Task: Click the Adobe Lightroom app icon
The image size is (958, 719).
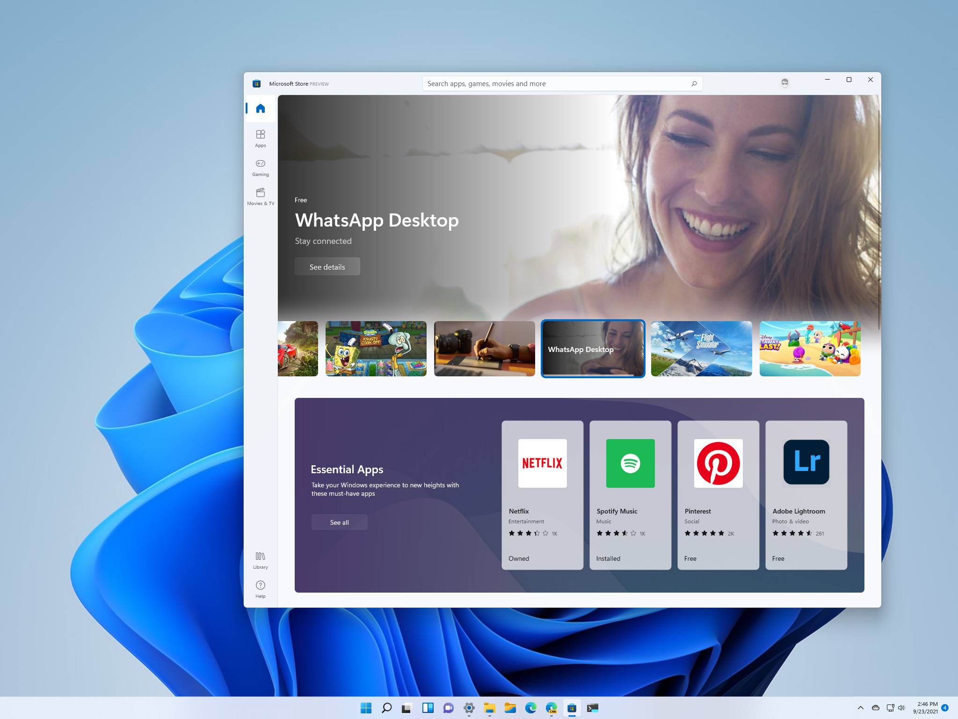Action: pyautogui.click(x=806, y=462)
